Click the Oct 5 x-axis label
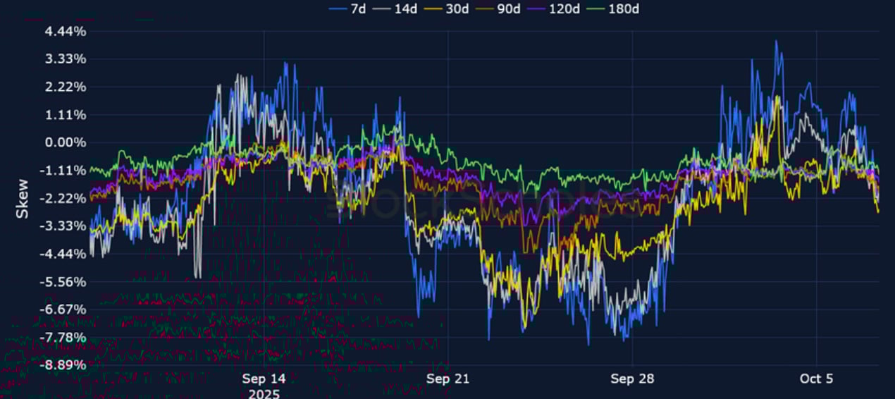 coord(816,379)
